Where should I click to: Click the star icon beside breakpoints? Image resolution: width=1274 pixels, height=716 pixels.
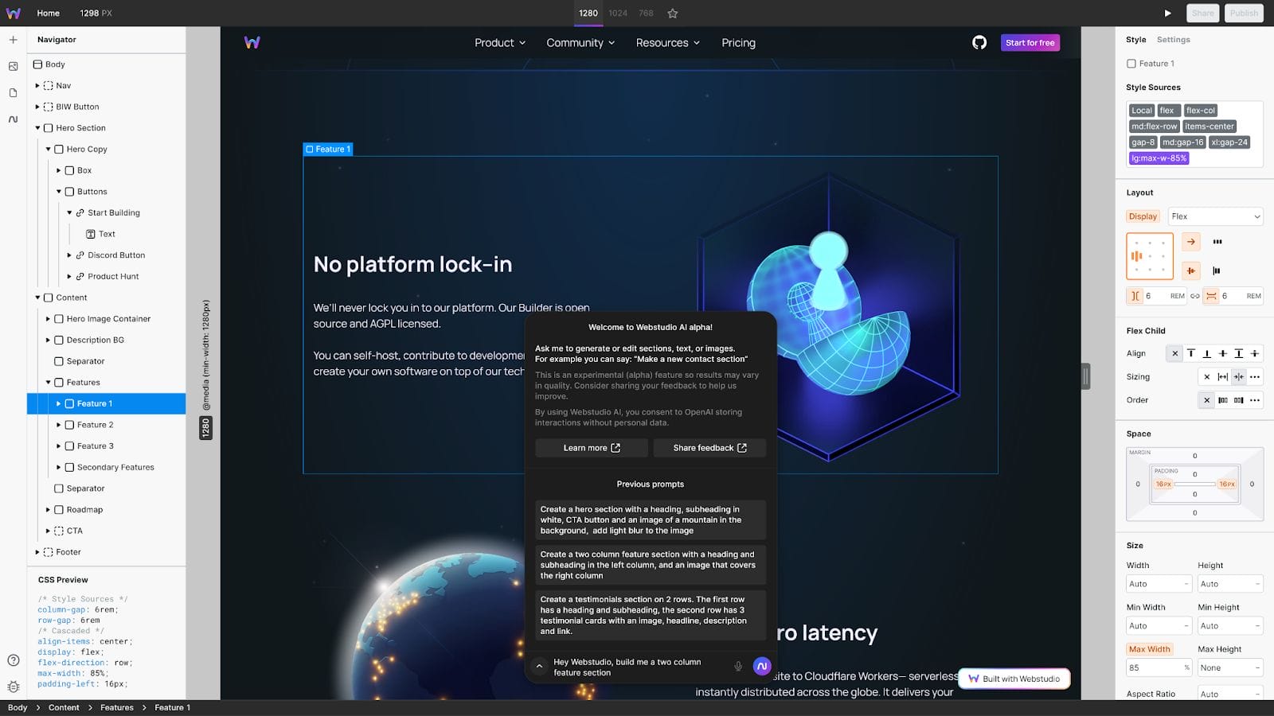tap(673, 14)
